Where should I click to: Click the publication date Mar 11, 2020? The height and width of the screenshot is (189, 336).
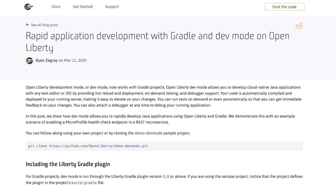click(75, 60)
